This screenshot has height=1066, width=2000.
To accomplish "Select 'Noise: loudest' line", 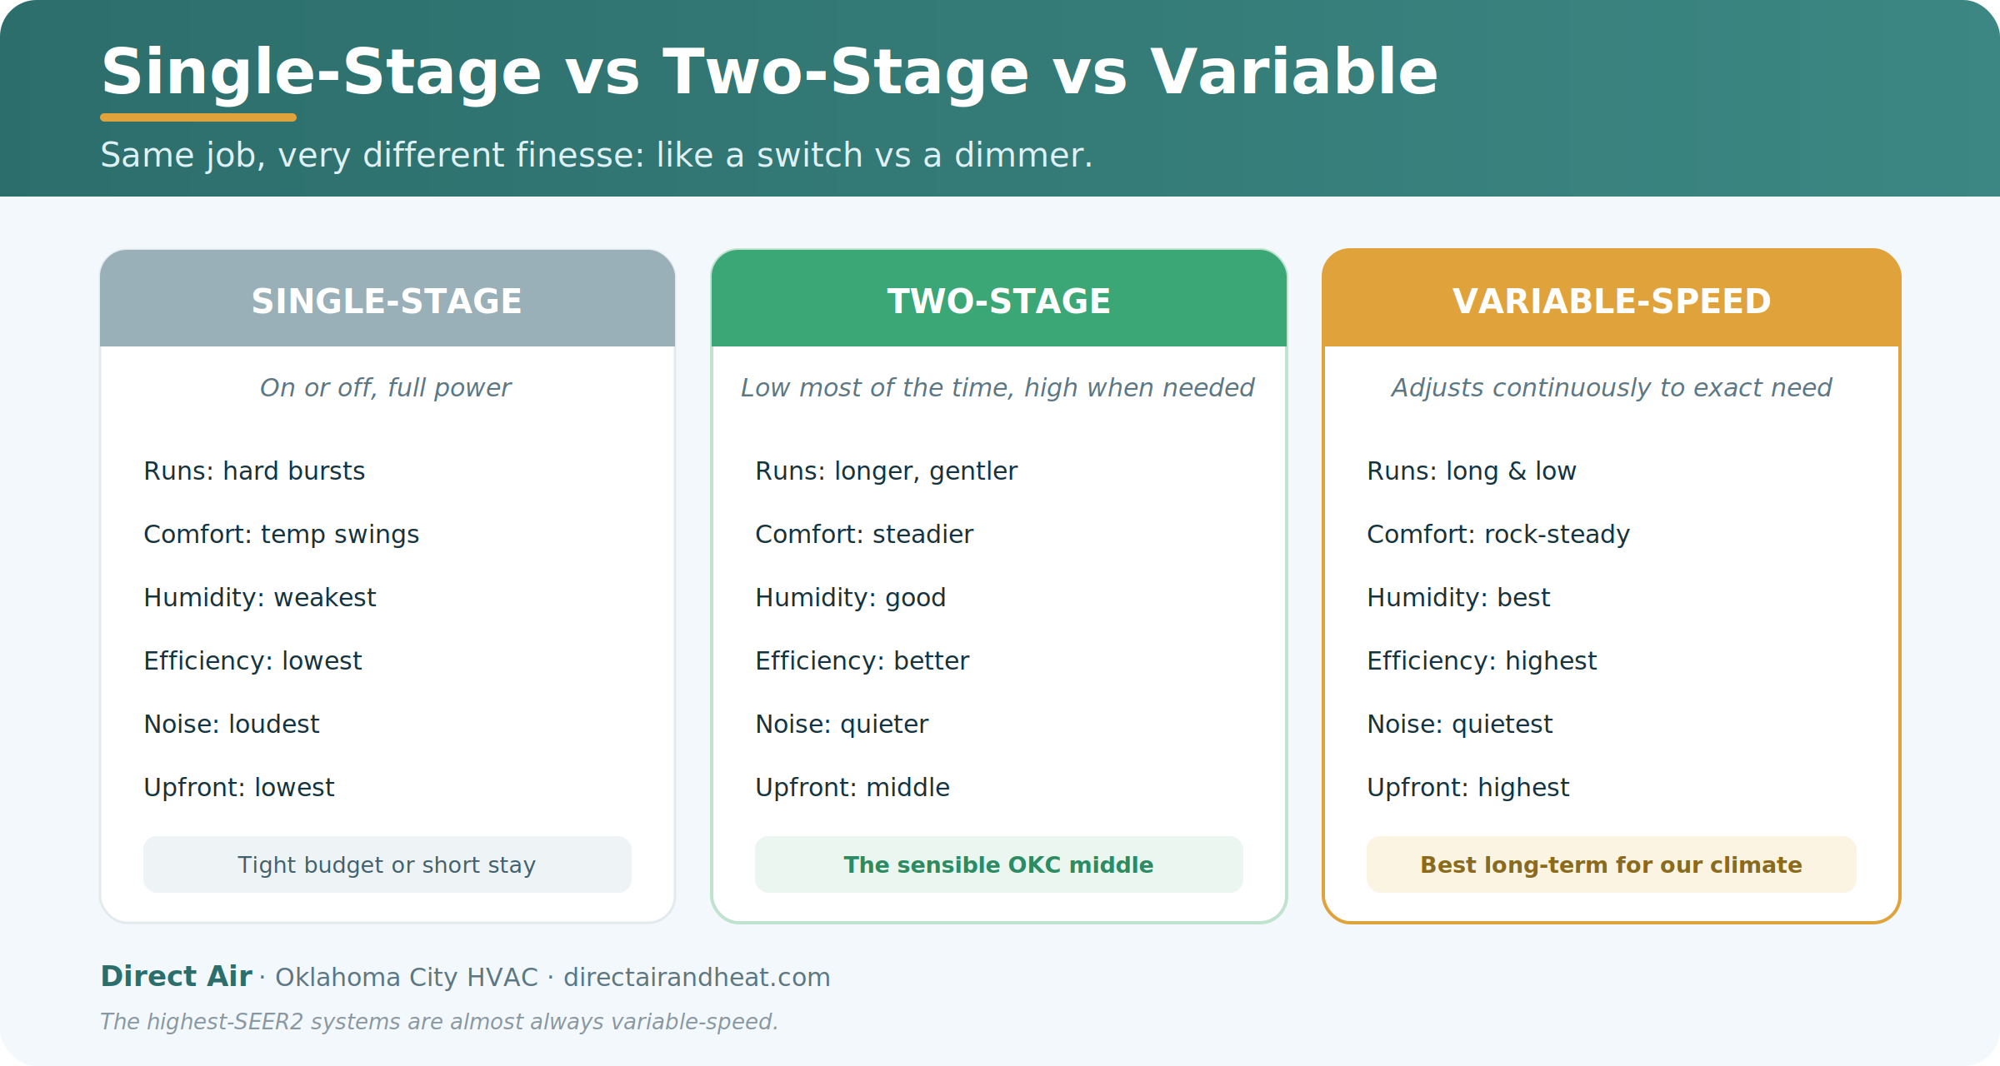I will point(231,725).
